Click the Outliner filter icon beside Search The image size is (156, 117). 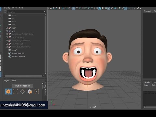pos(5,12)
